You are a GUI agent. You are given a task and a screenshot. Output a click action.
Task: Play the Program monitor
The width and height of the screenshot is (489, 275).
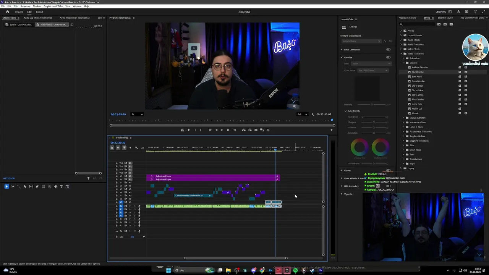coord(222,130)
